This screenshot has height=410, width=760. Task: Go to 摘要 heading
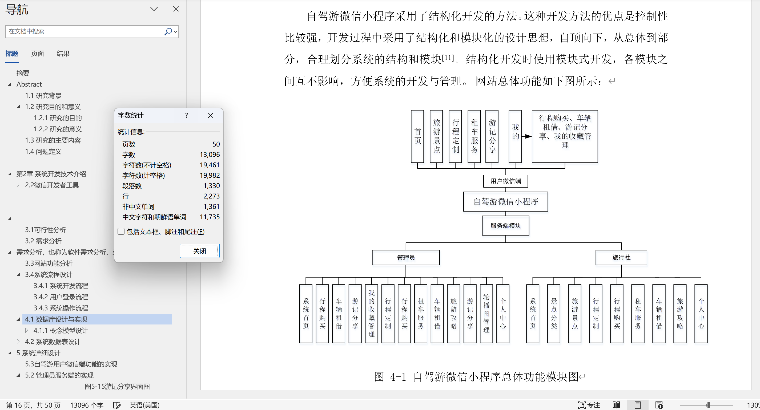point(23,73)
